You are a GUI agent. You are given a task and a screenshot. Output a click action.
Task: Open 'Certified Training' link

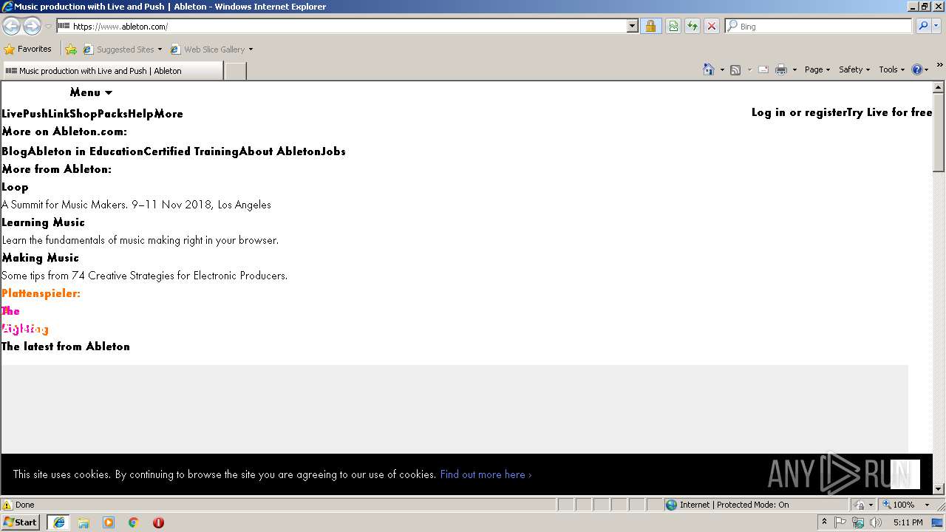191,151
